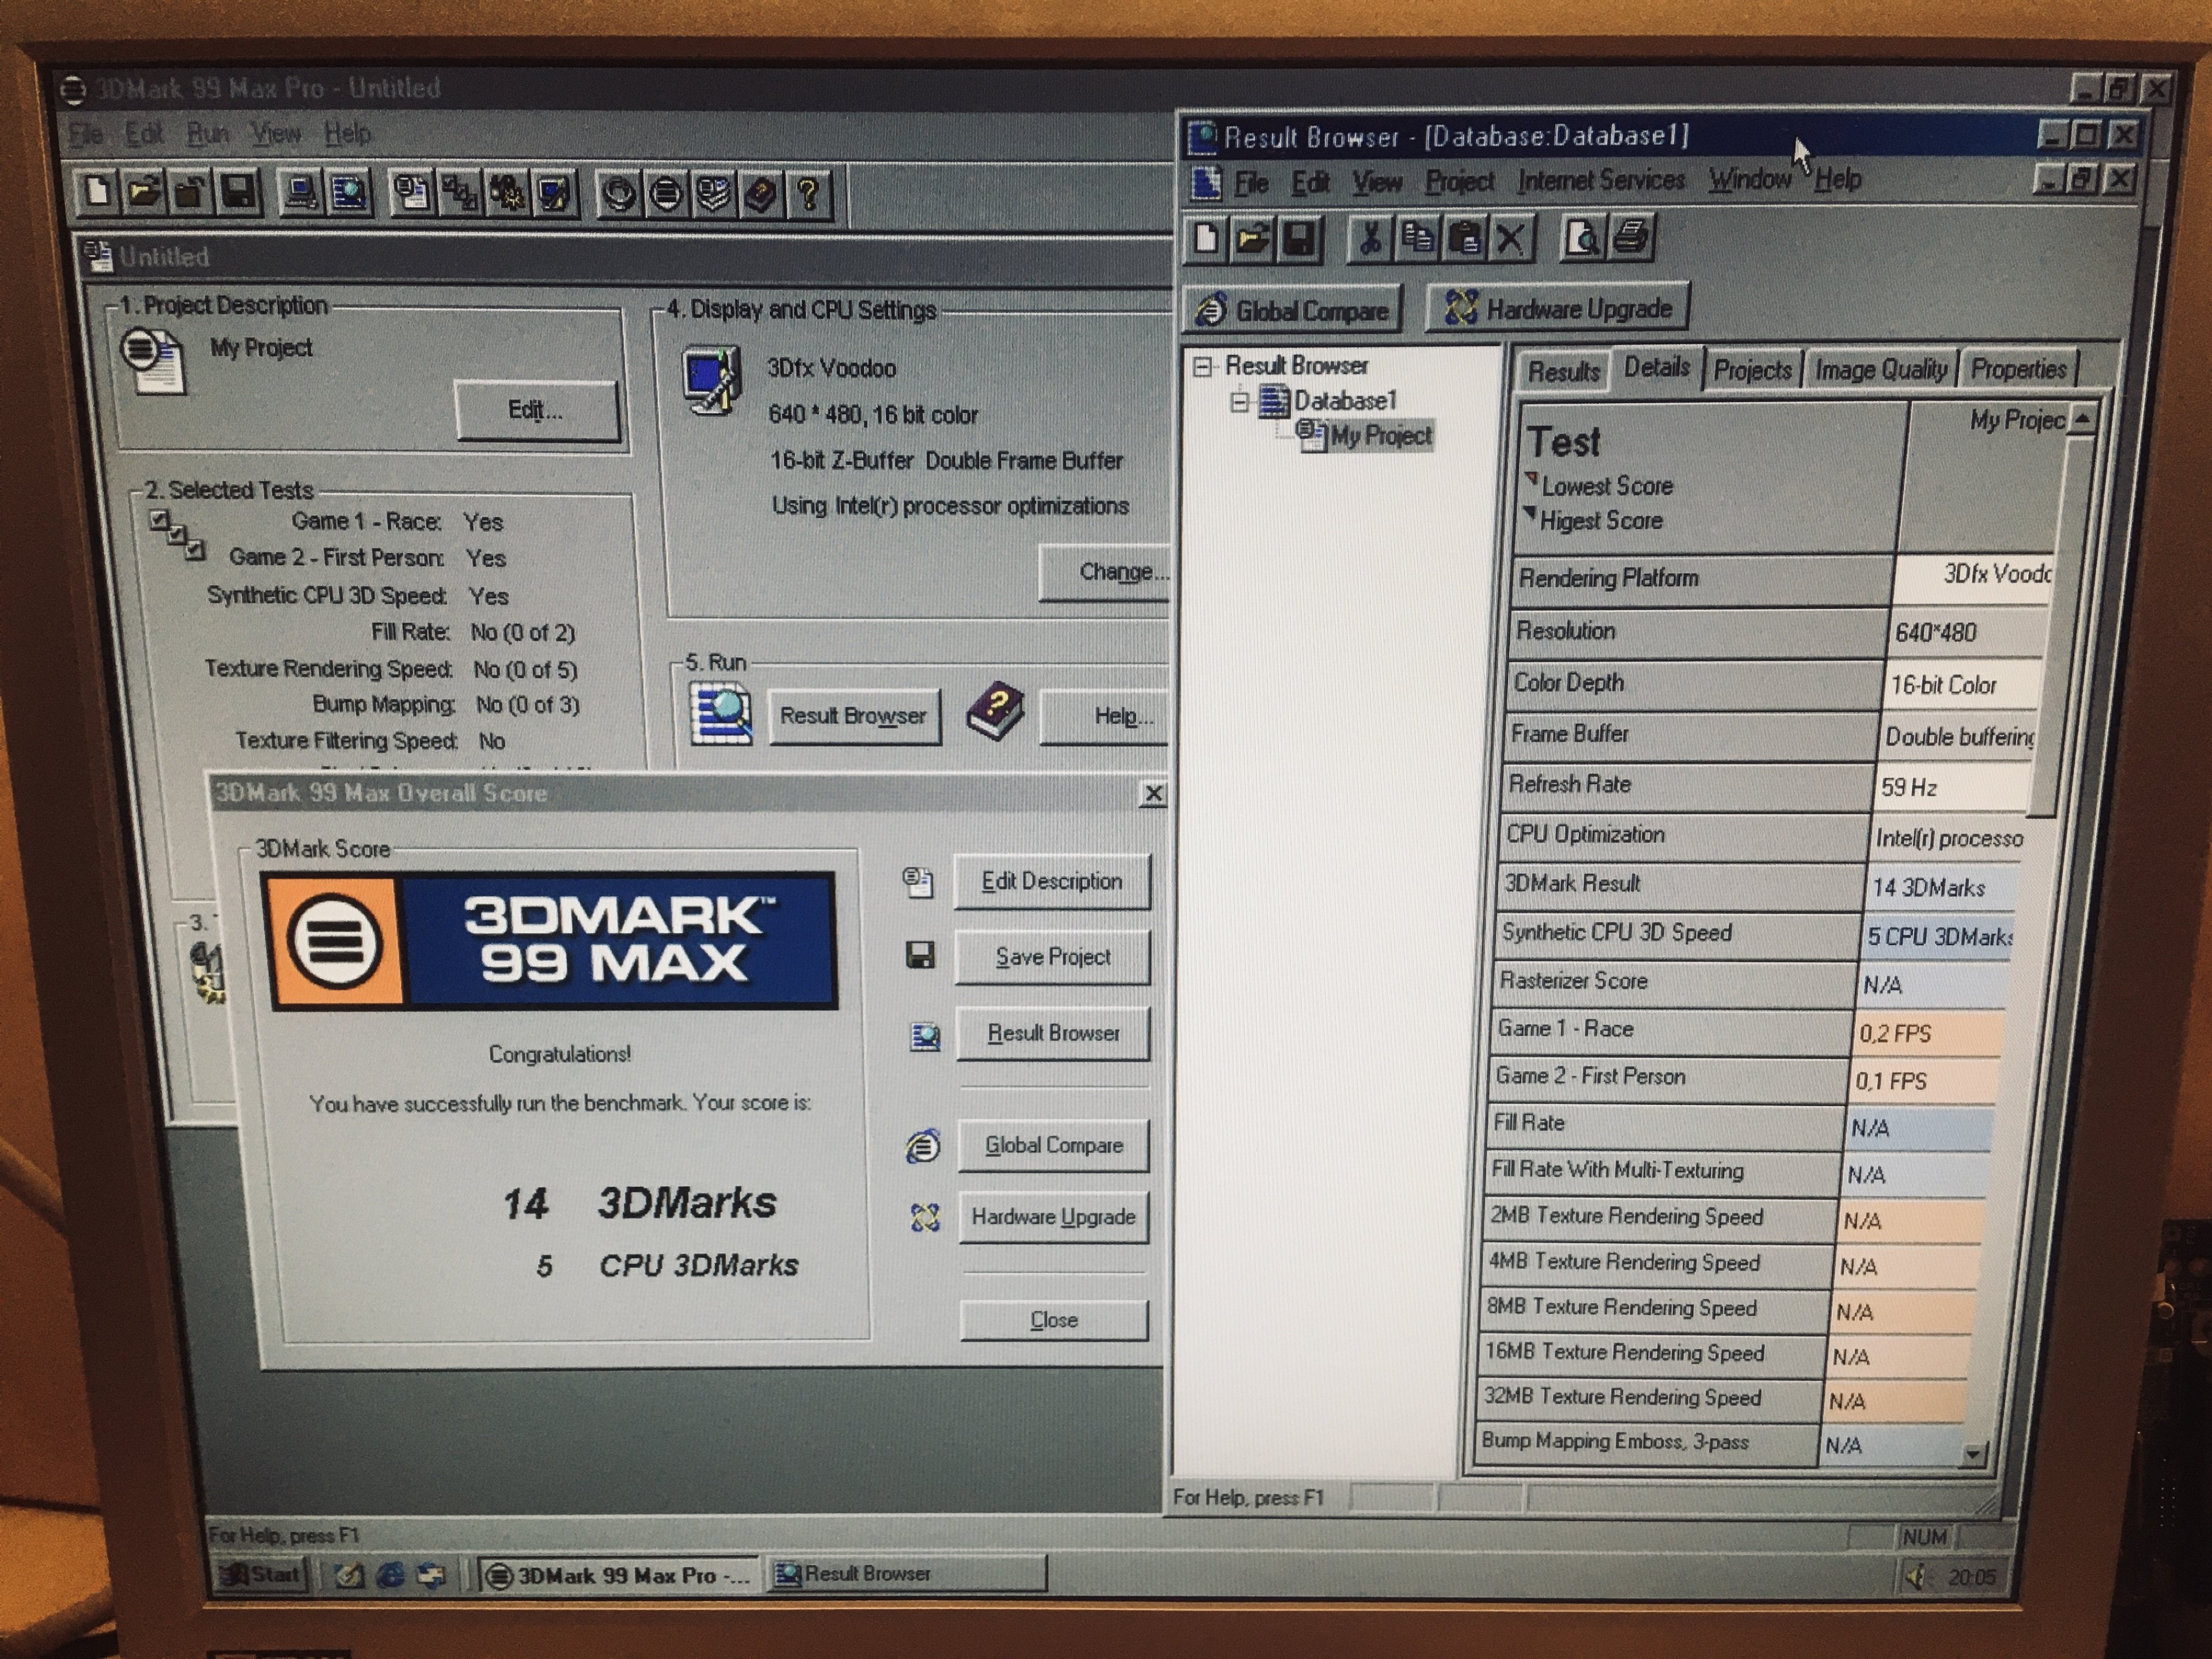Click the Copy icon in Result Browser
This screenshot has height=1659, width=2212.
1417,239
